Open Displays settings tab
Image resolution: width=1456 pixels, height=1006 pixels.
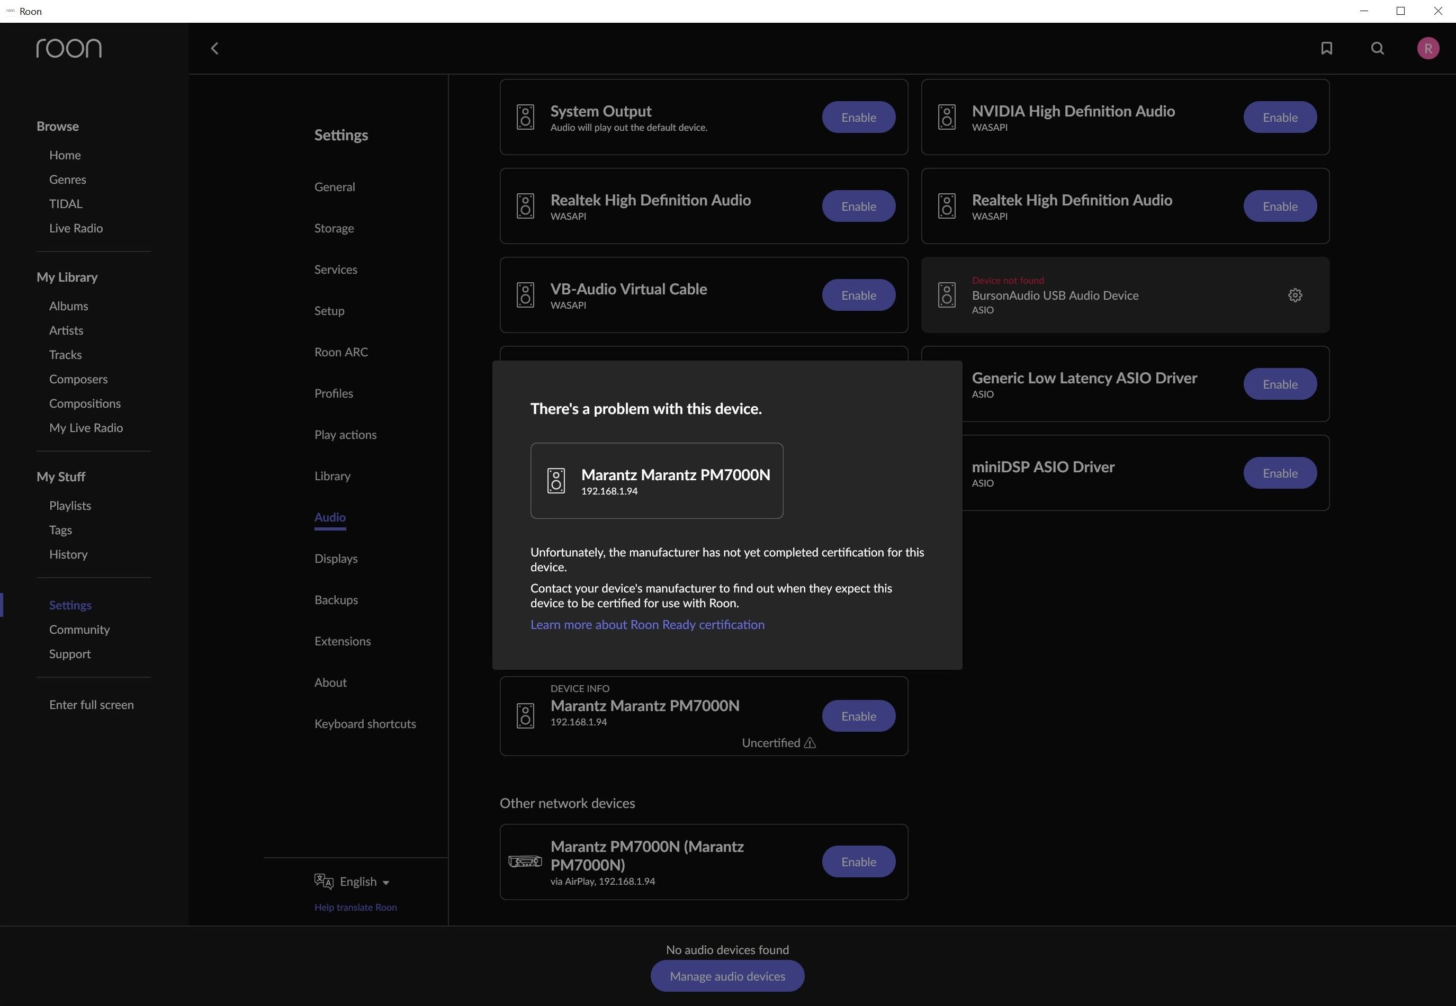tap(336, 559)
